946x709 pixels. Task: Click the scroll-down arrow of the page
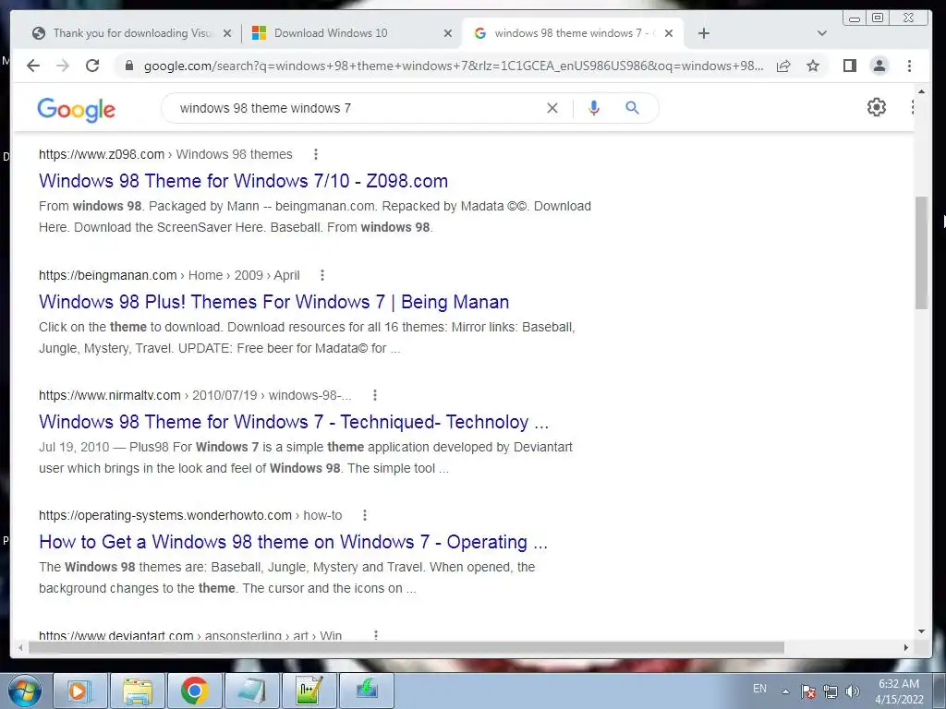coord(921,631)
